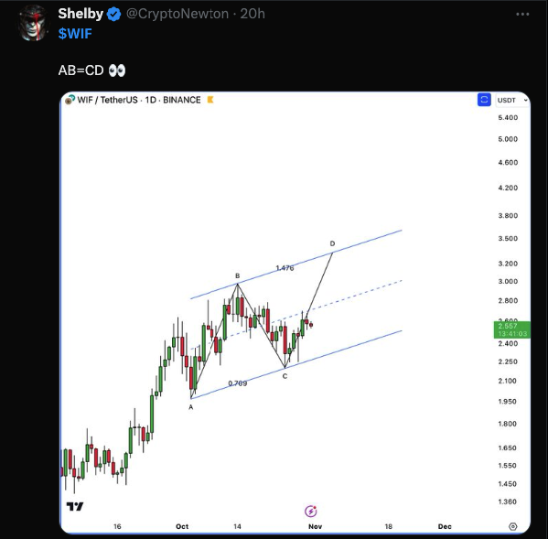548x539 pixels.
Task: Click the purple lightning event marker
Action: point(311,512)
